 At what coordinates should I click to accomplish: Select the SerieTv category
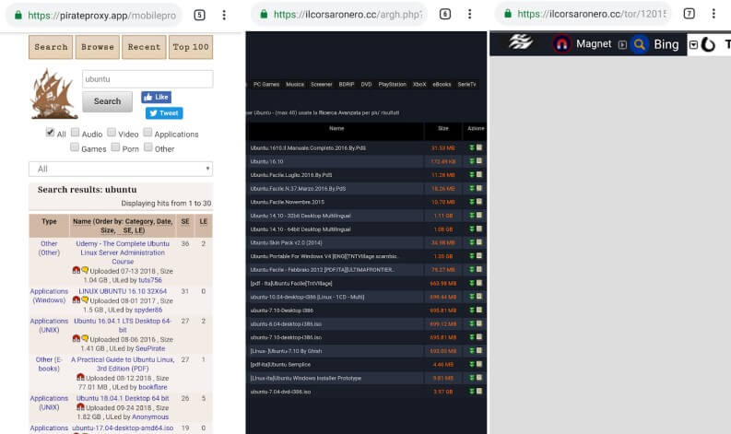[466, 85]
